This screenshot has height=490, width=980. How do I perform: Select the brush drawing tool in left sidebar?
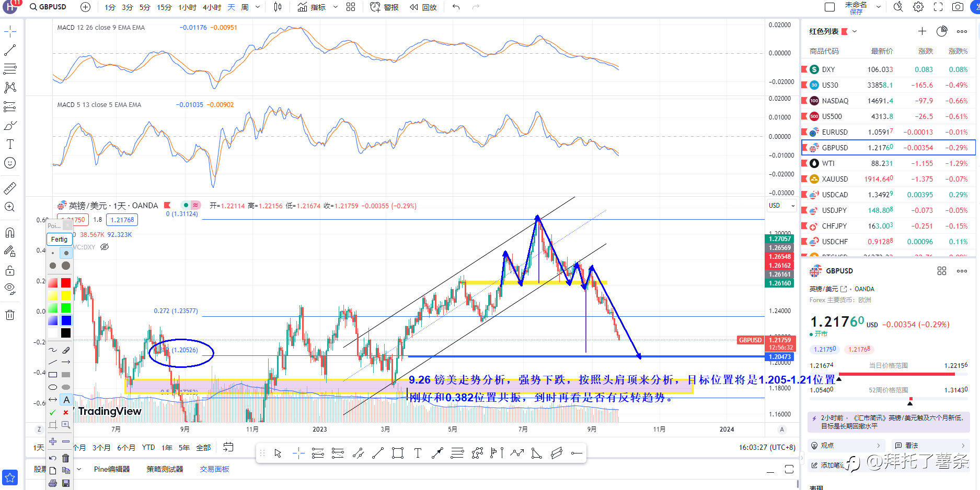click(10, 126)
